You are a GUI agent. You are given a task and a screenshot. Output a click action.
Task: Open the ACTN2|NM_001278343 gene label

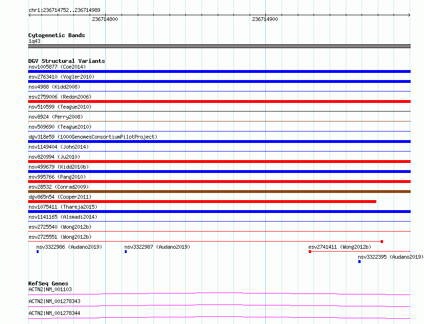click(54, 301)
